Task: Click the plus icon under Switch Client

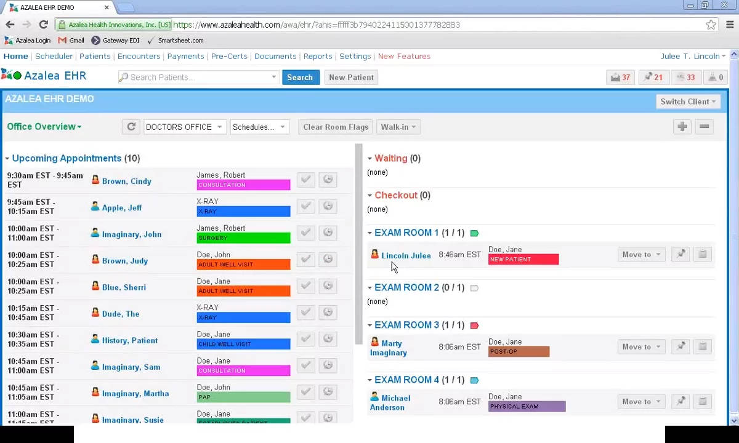Action: pyautogui.click(x=682, y=127)
